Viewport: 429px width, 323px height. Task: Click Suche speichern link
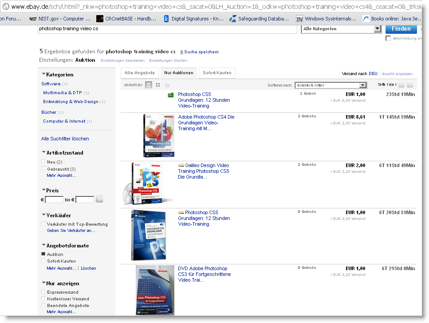[x=201, y=52]
